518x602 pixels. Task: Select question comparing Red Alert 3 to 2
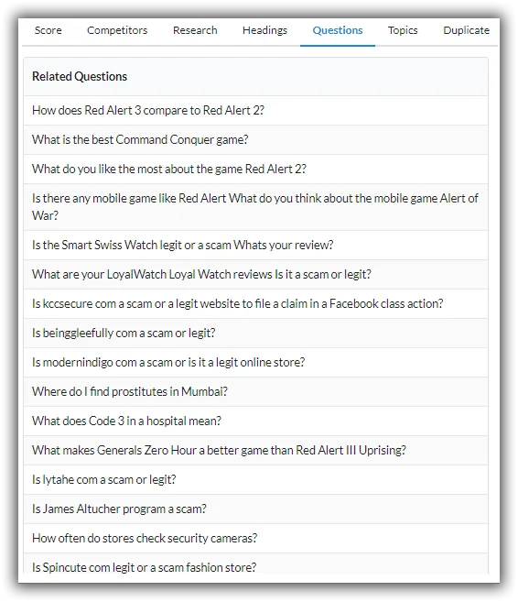click(255, 111)
